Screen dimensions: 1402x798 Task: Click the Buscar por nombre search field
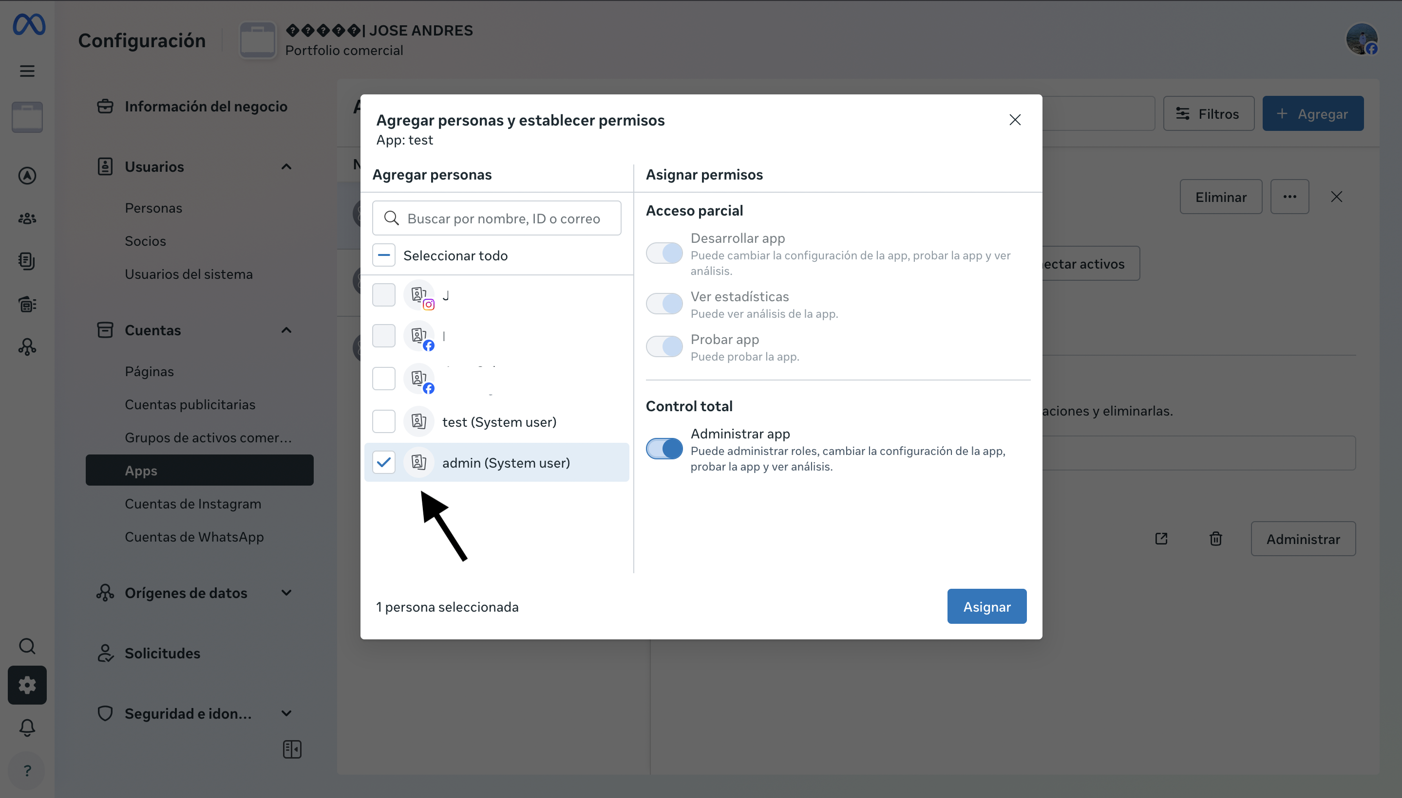click(503, 218)
